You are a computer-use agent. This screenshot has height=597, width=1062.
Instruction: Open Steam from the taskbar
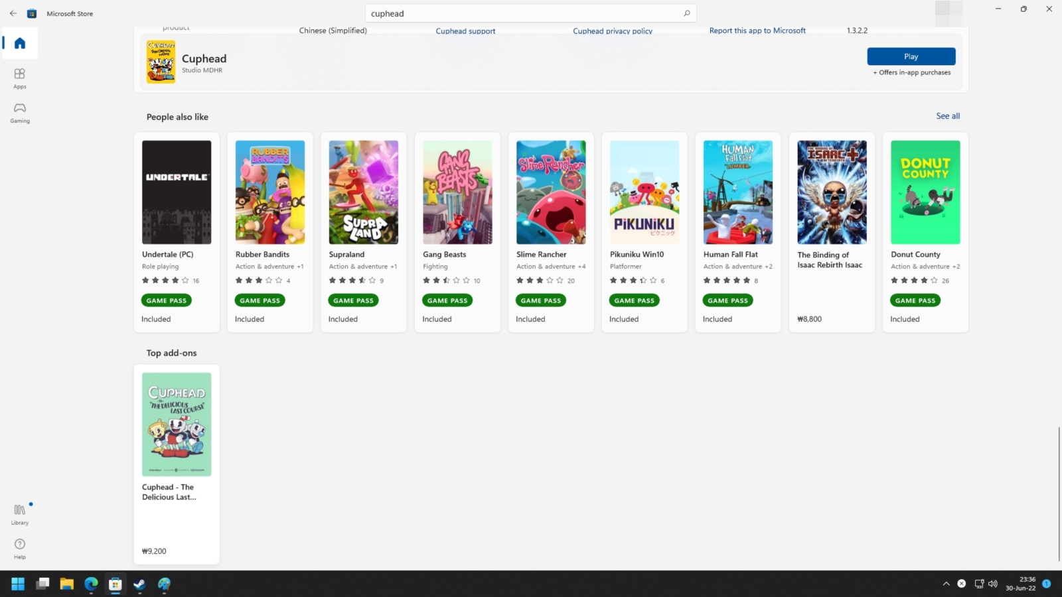pos(139,584)
